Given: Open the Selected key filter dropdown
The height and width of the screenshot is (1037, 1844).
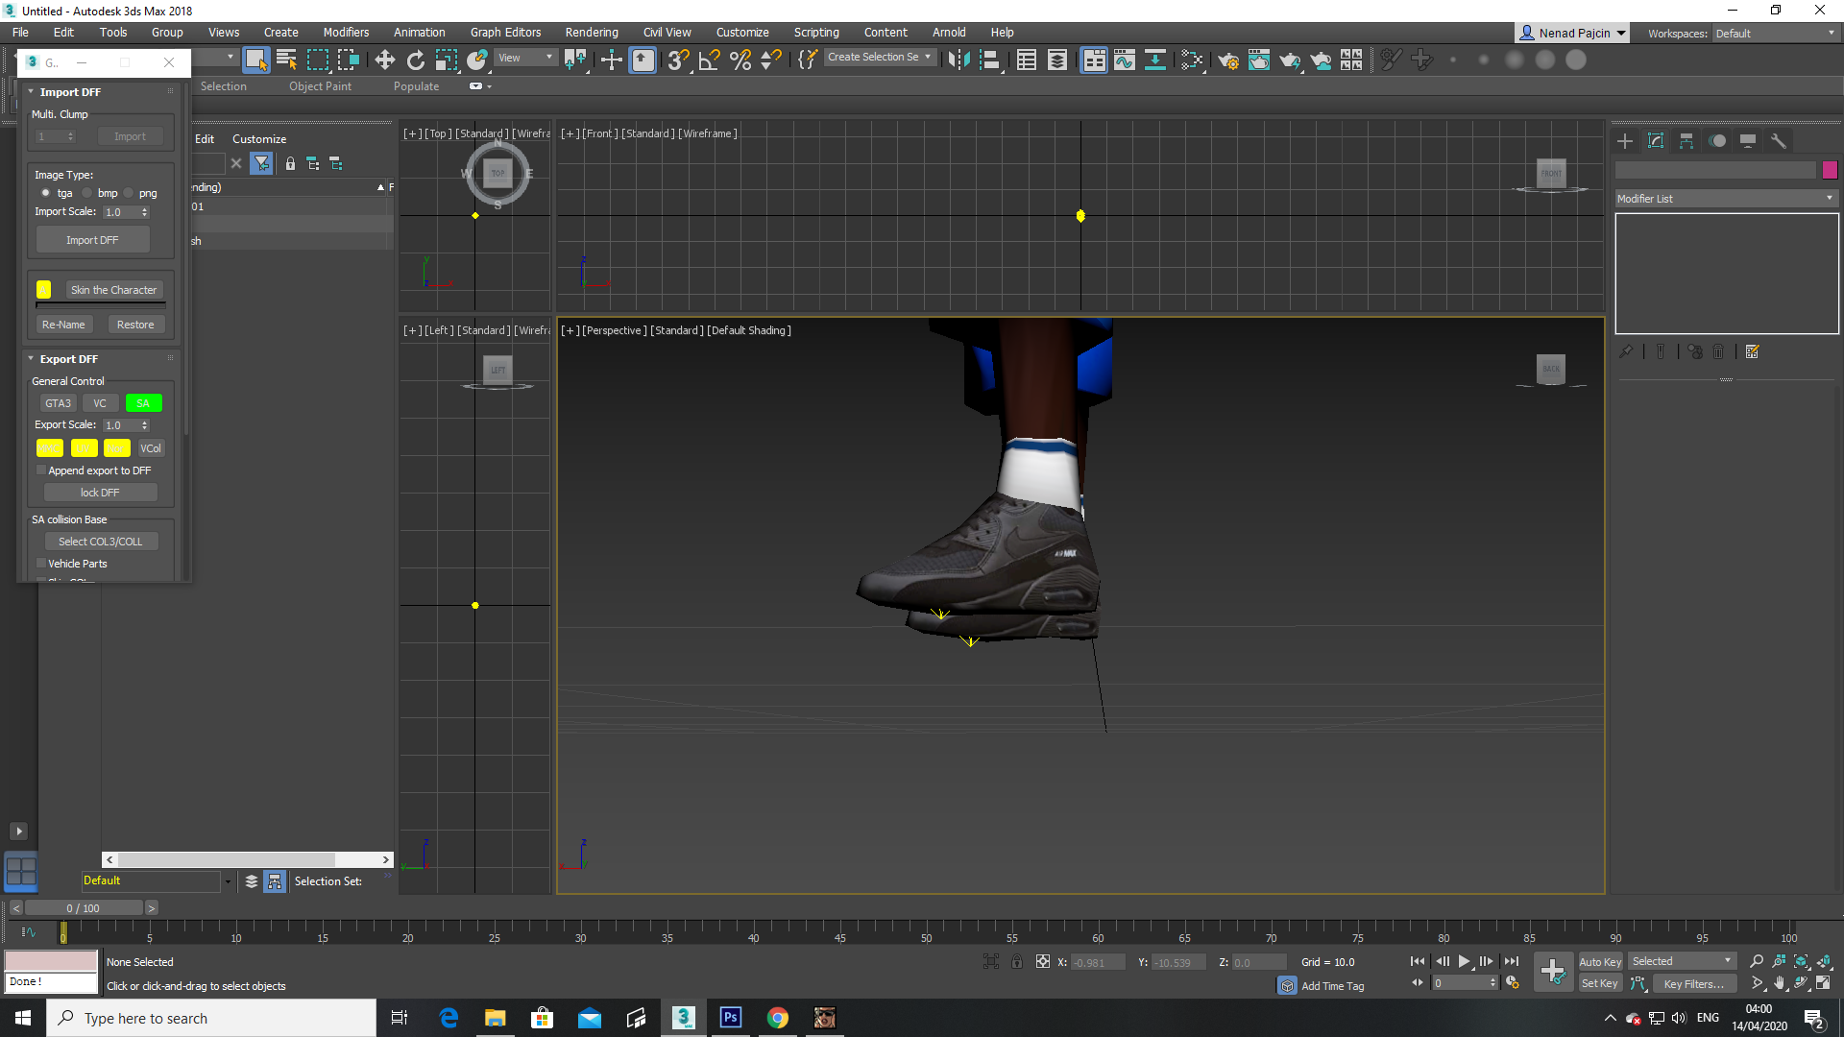Looking at the screenshot, I should pos(1681,961).
